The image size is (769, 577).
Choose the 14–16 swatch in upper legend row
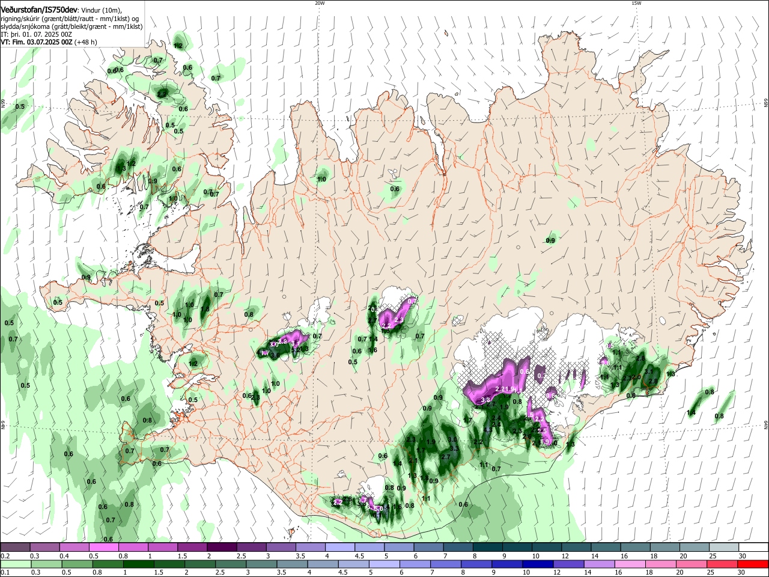pos(605,547)
